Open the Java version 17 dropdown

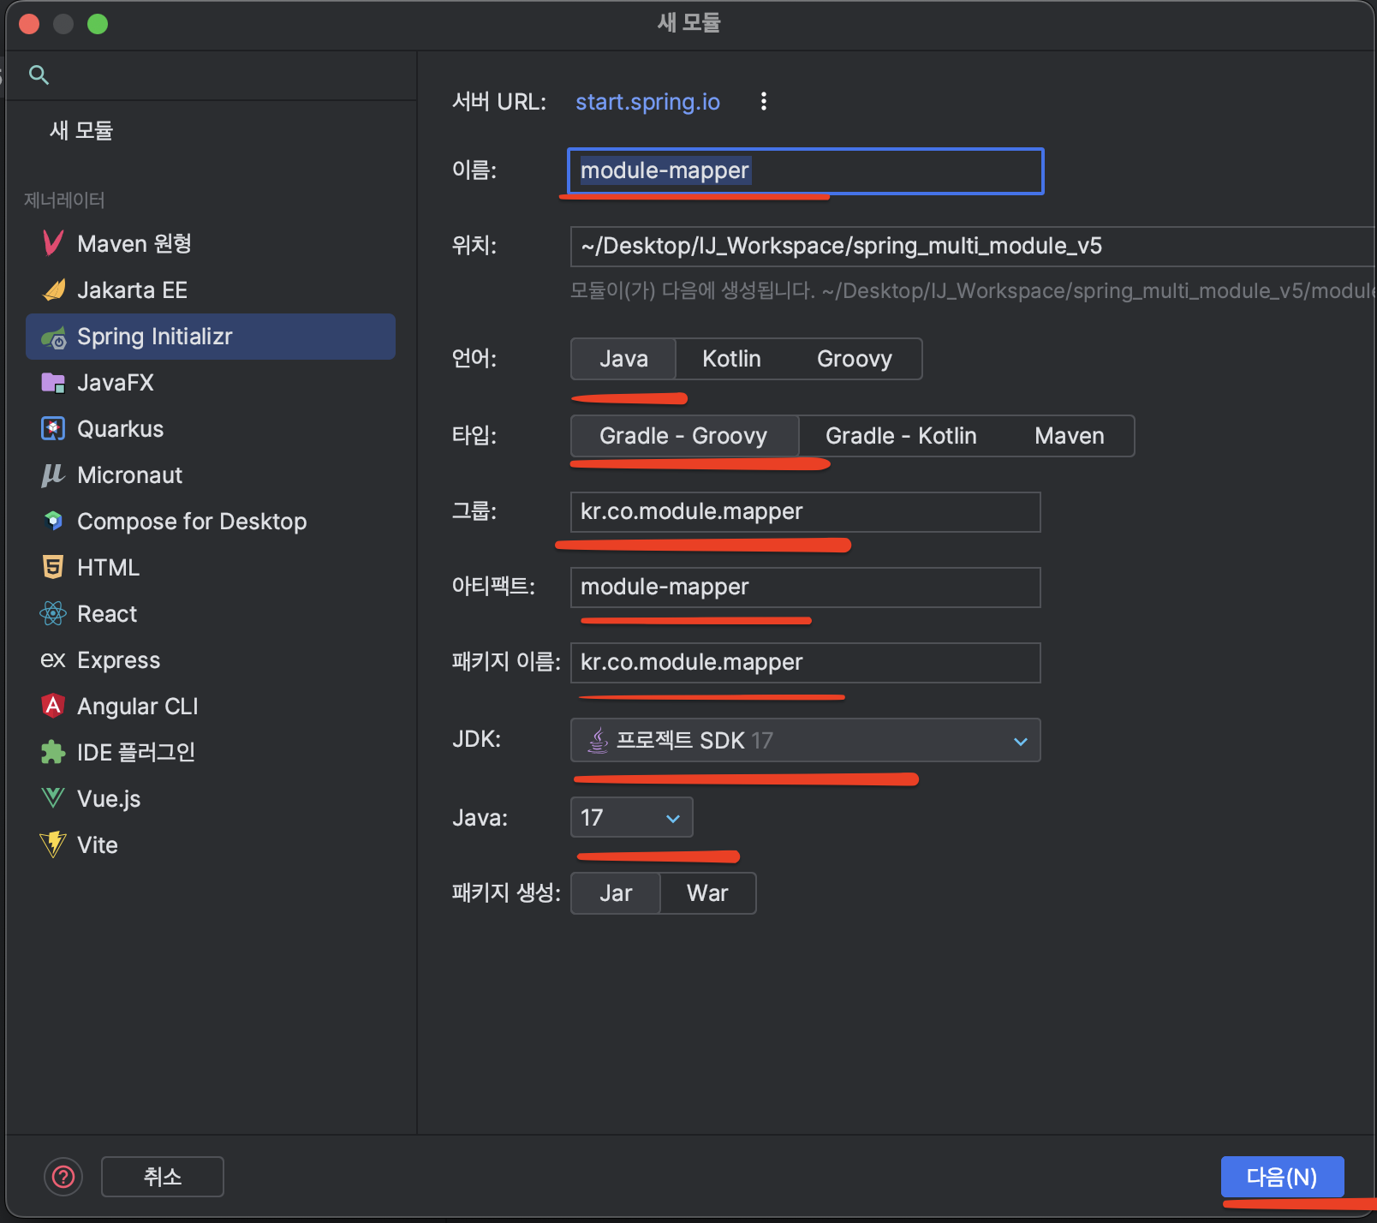point(632,817)
